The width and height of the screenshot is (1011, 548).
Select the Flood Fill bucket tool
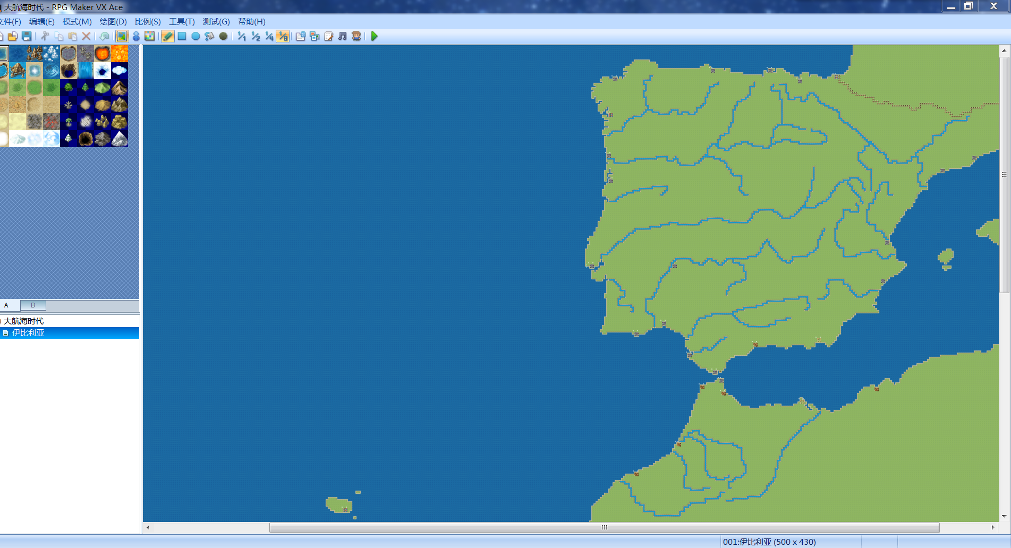[209, 36]
